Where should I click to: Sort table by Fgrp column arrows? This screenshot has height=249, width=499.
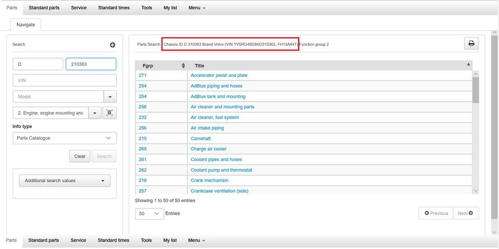(183, 66)
